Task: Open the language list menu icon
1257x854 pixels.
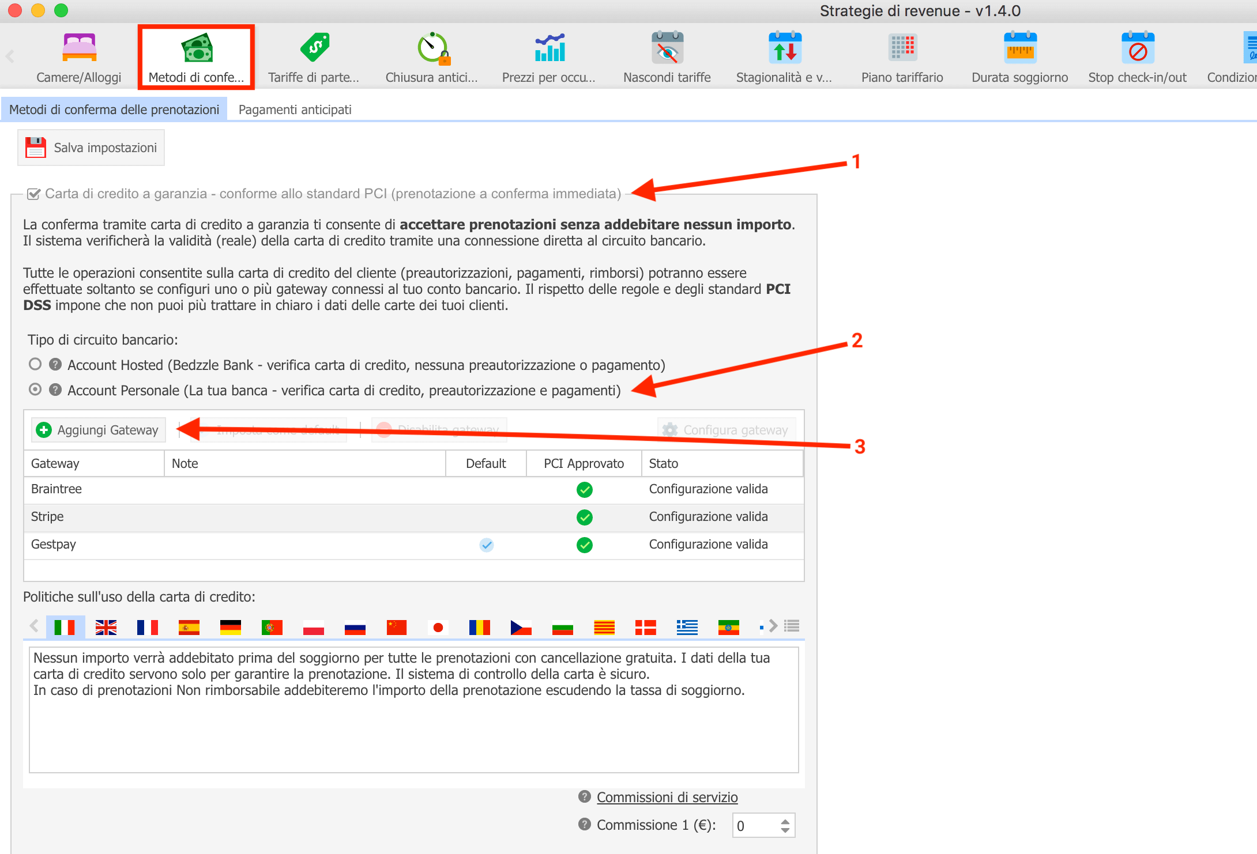Action: click(792, 626)
